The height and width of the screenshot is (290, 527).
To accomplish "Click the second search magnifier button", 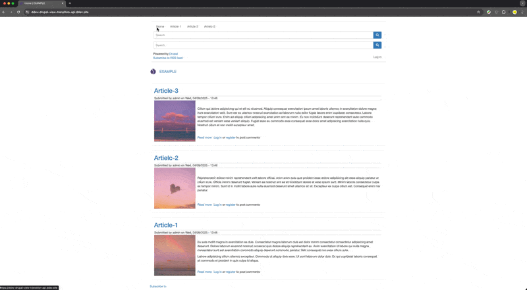I will click(377, 45).
